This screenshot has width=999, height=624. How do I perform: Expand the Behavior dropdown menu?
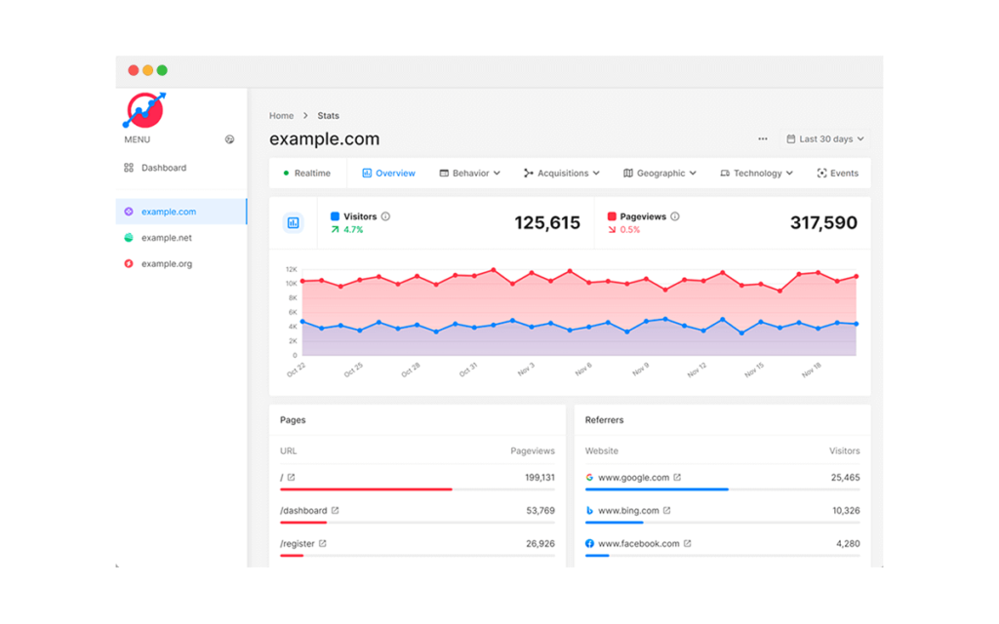(x=470, y=174)
